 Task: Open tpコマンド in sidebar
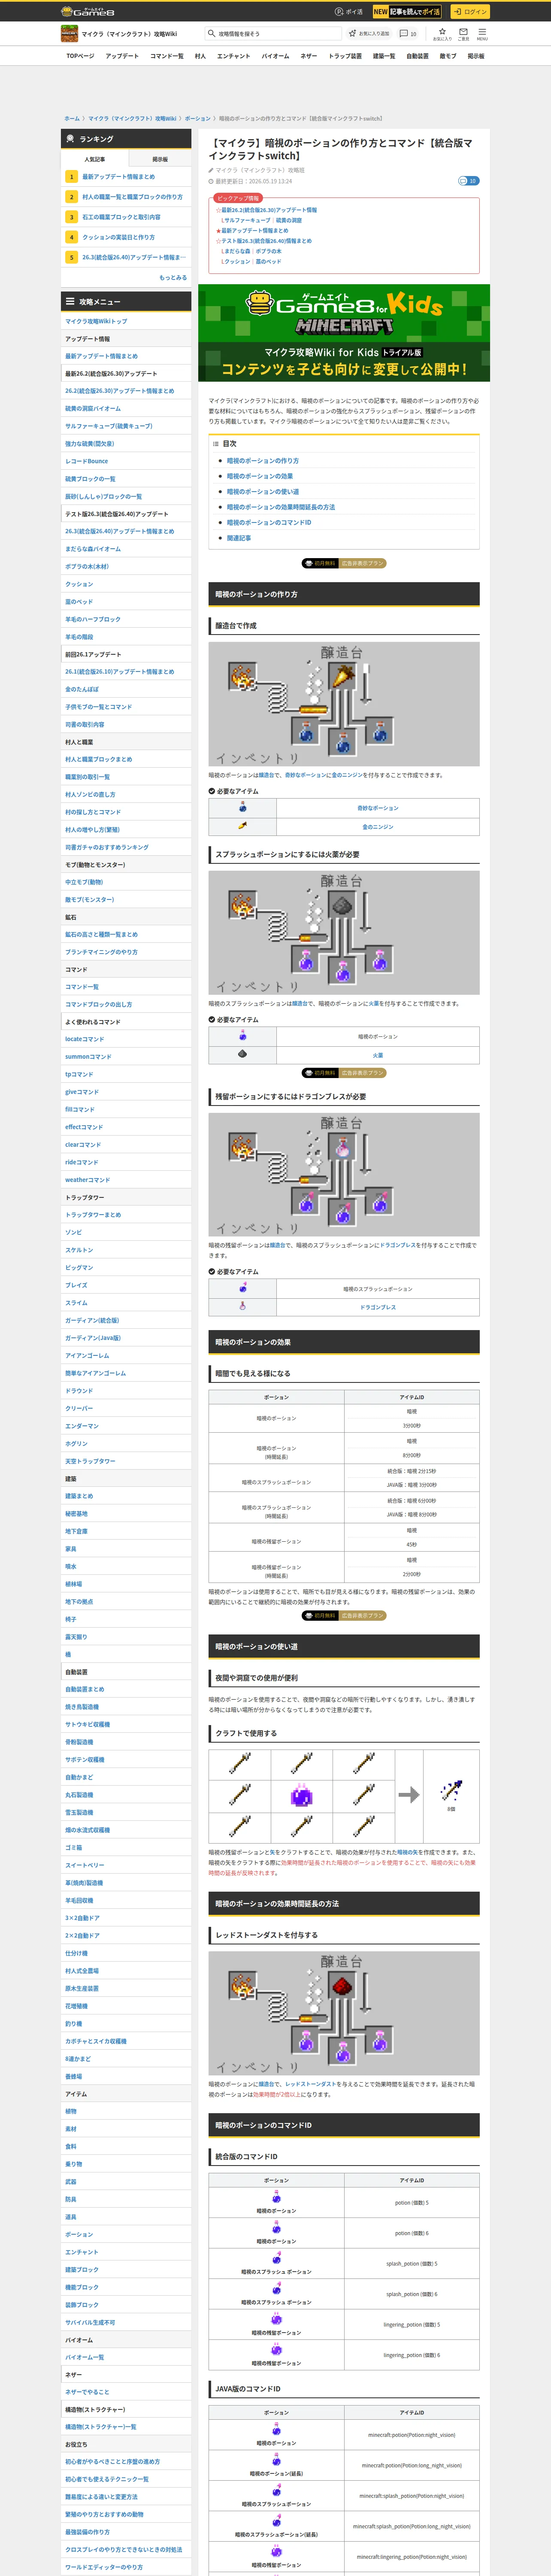coord(79,1074)
